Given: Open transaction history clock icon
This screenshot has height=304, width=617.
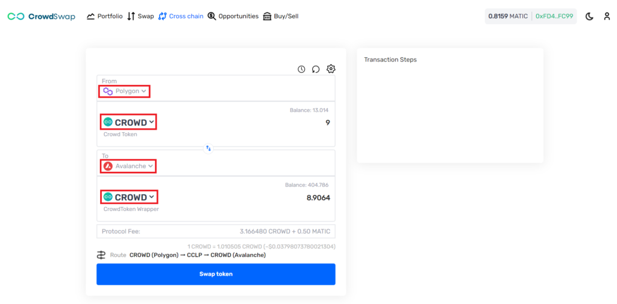Looking at the screenshot, I should pyautogui.click(x=301, y=69).
